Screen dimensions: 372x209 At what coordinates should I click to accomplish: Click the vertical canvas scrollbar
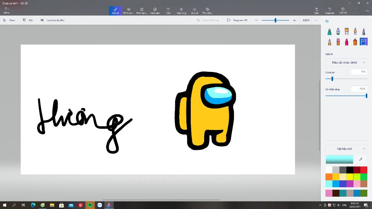pyautogui.click(x=320, y=115)
